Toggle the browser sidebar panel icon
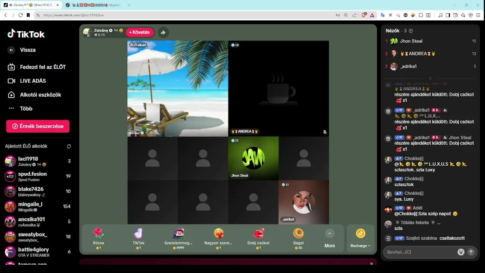Screen dimensions: 485x273 coord(448,15)
